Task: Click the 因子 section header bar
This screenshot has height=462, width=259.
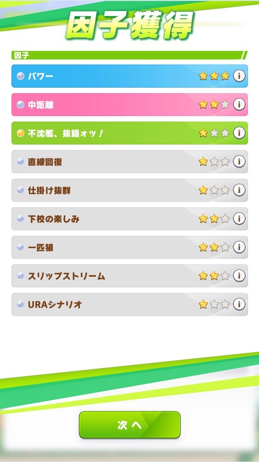Action: coord(129,55)
